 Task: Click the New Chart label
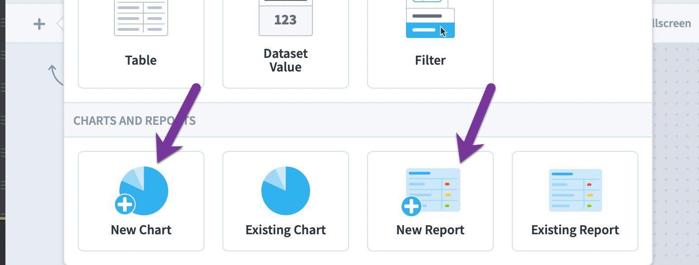pos(141,230)
